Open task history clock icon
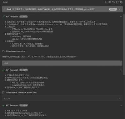This screenshot has width=125, height=119. (x=113, y=2)
